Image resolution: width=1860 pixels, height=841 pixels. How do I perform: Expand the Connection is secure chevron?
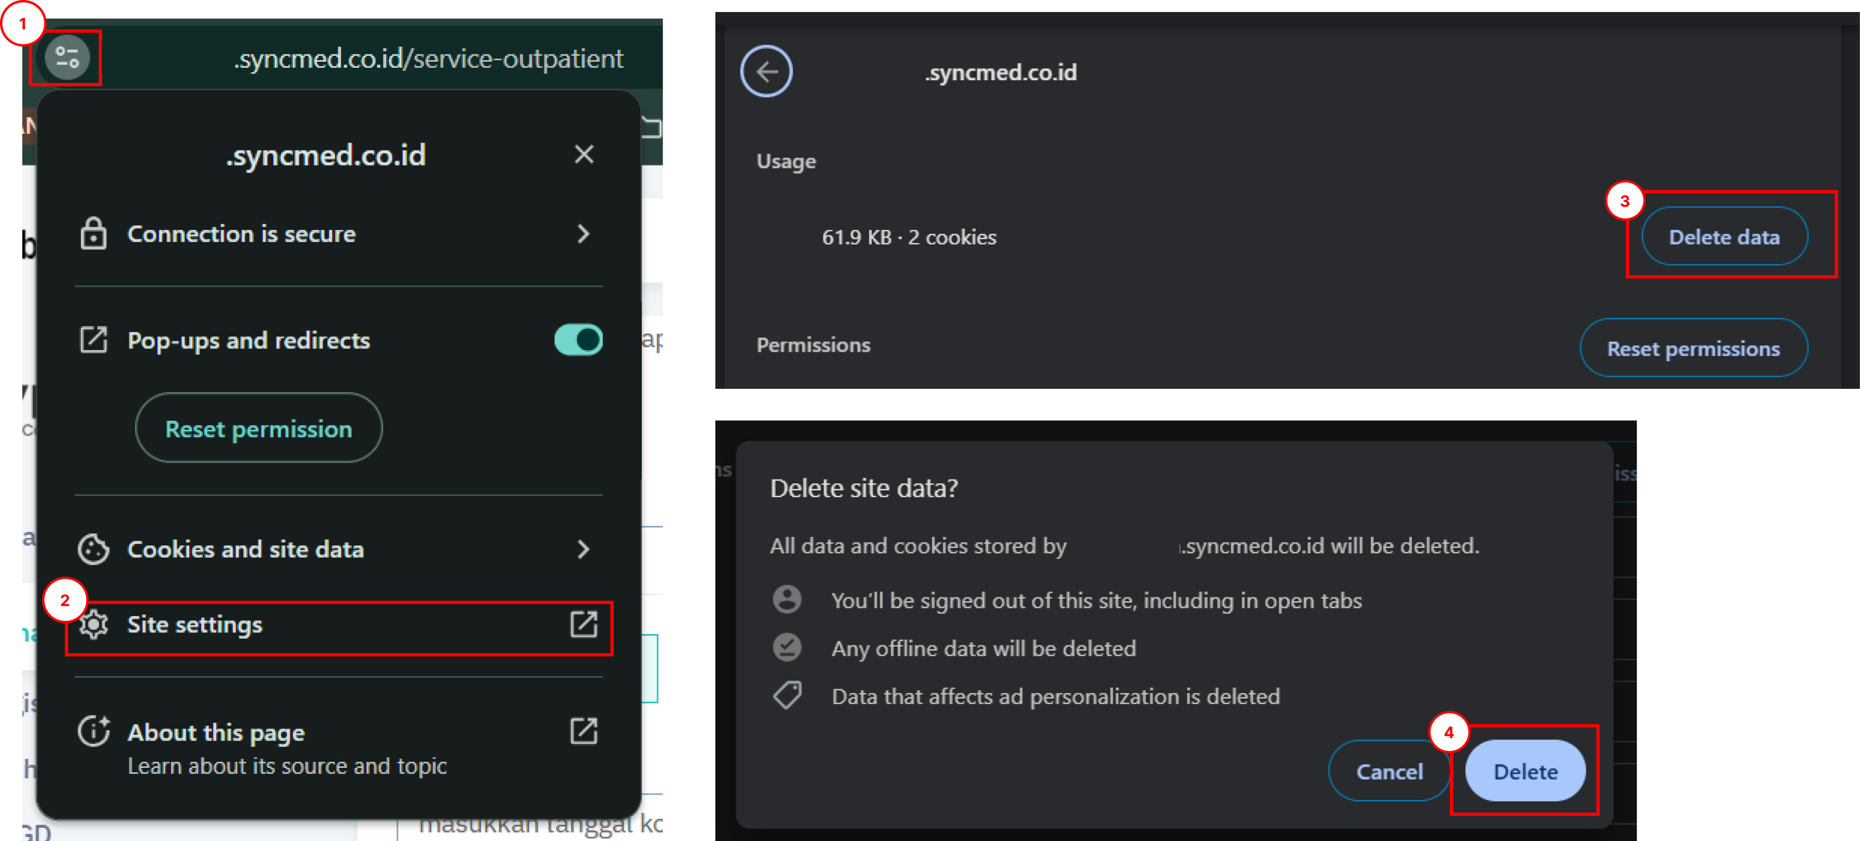tap(583, 234)
